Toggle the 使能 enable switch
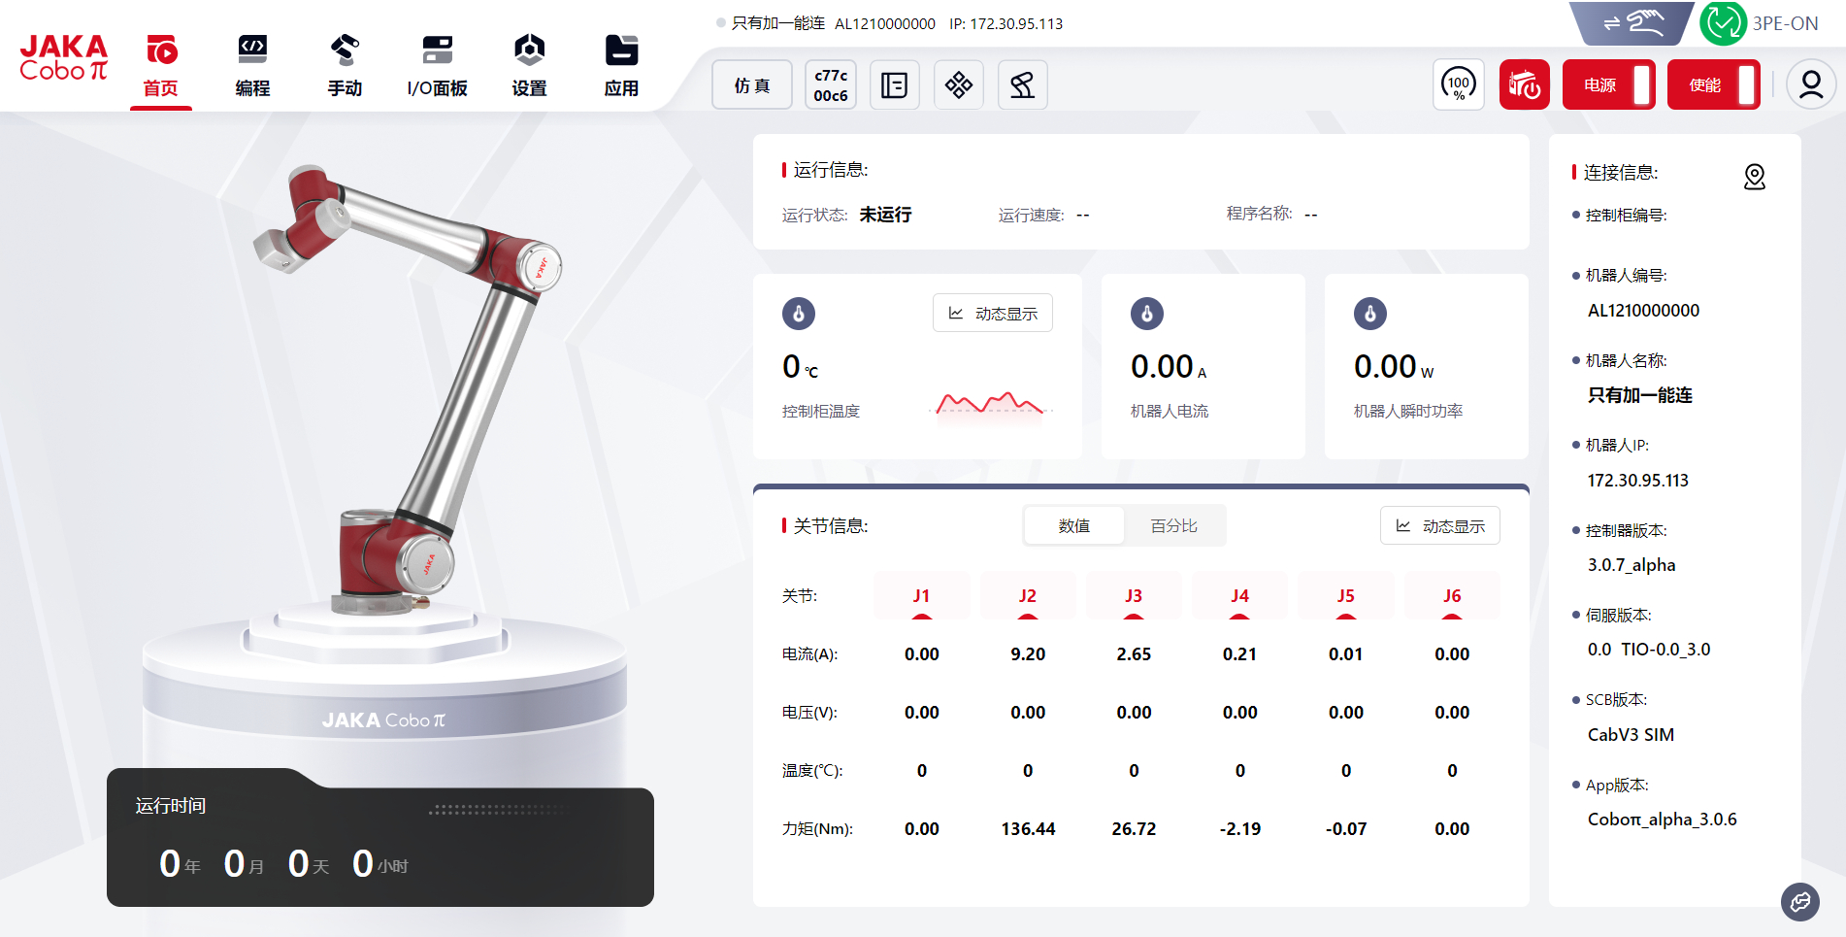The image size is (1846, 937). click(x=1713, y=85)
